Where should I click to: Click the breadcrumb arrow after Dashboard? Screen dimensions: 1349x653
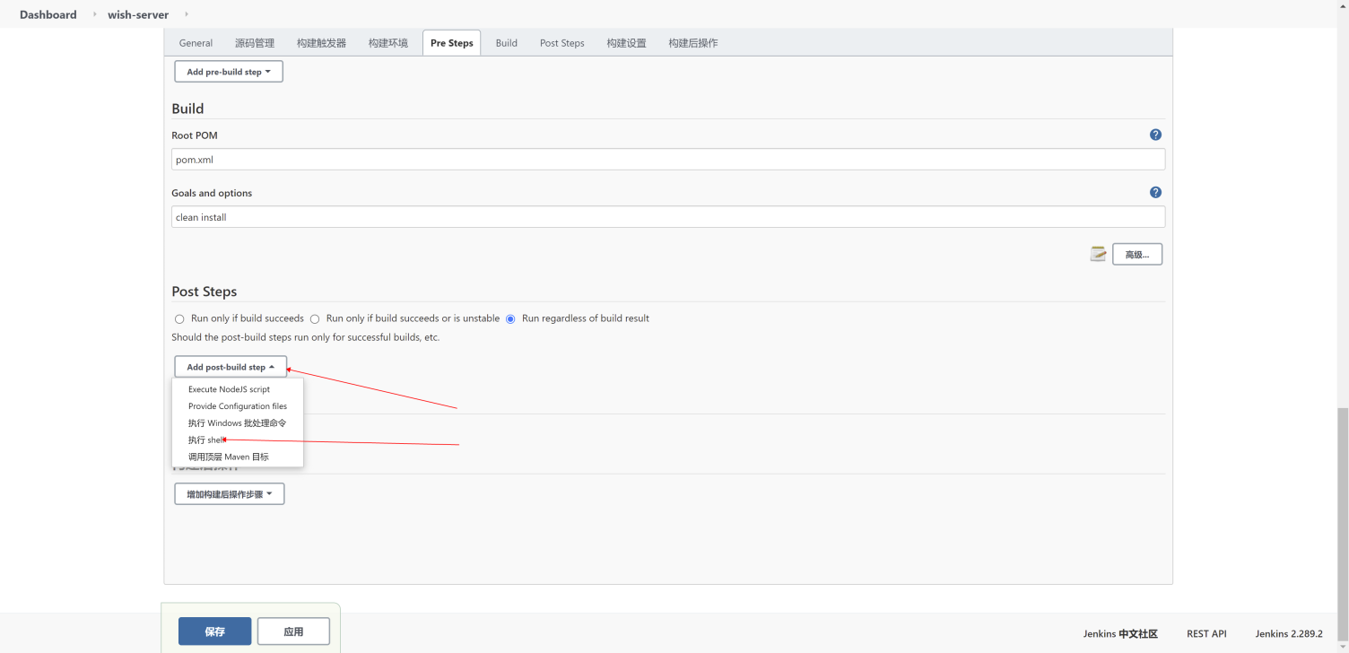[x=94, y=14]
